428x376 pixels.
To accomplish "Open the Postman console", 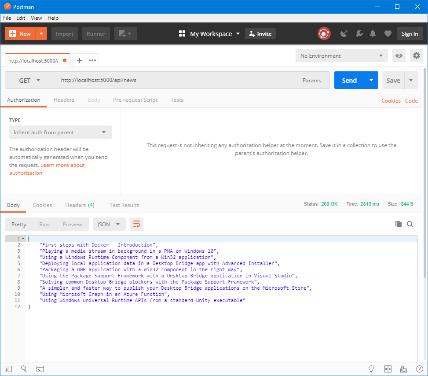I will (x=40, y=369).
